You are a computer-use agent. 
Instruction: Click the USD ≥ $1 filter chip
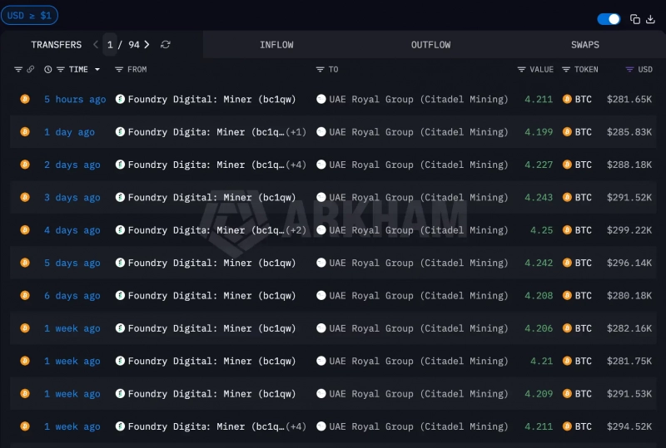[x=29, y=15]
